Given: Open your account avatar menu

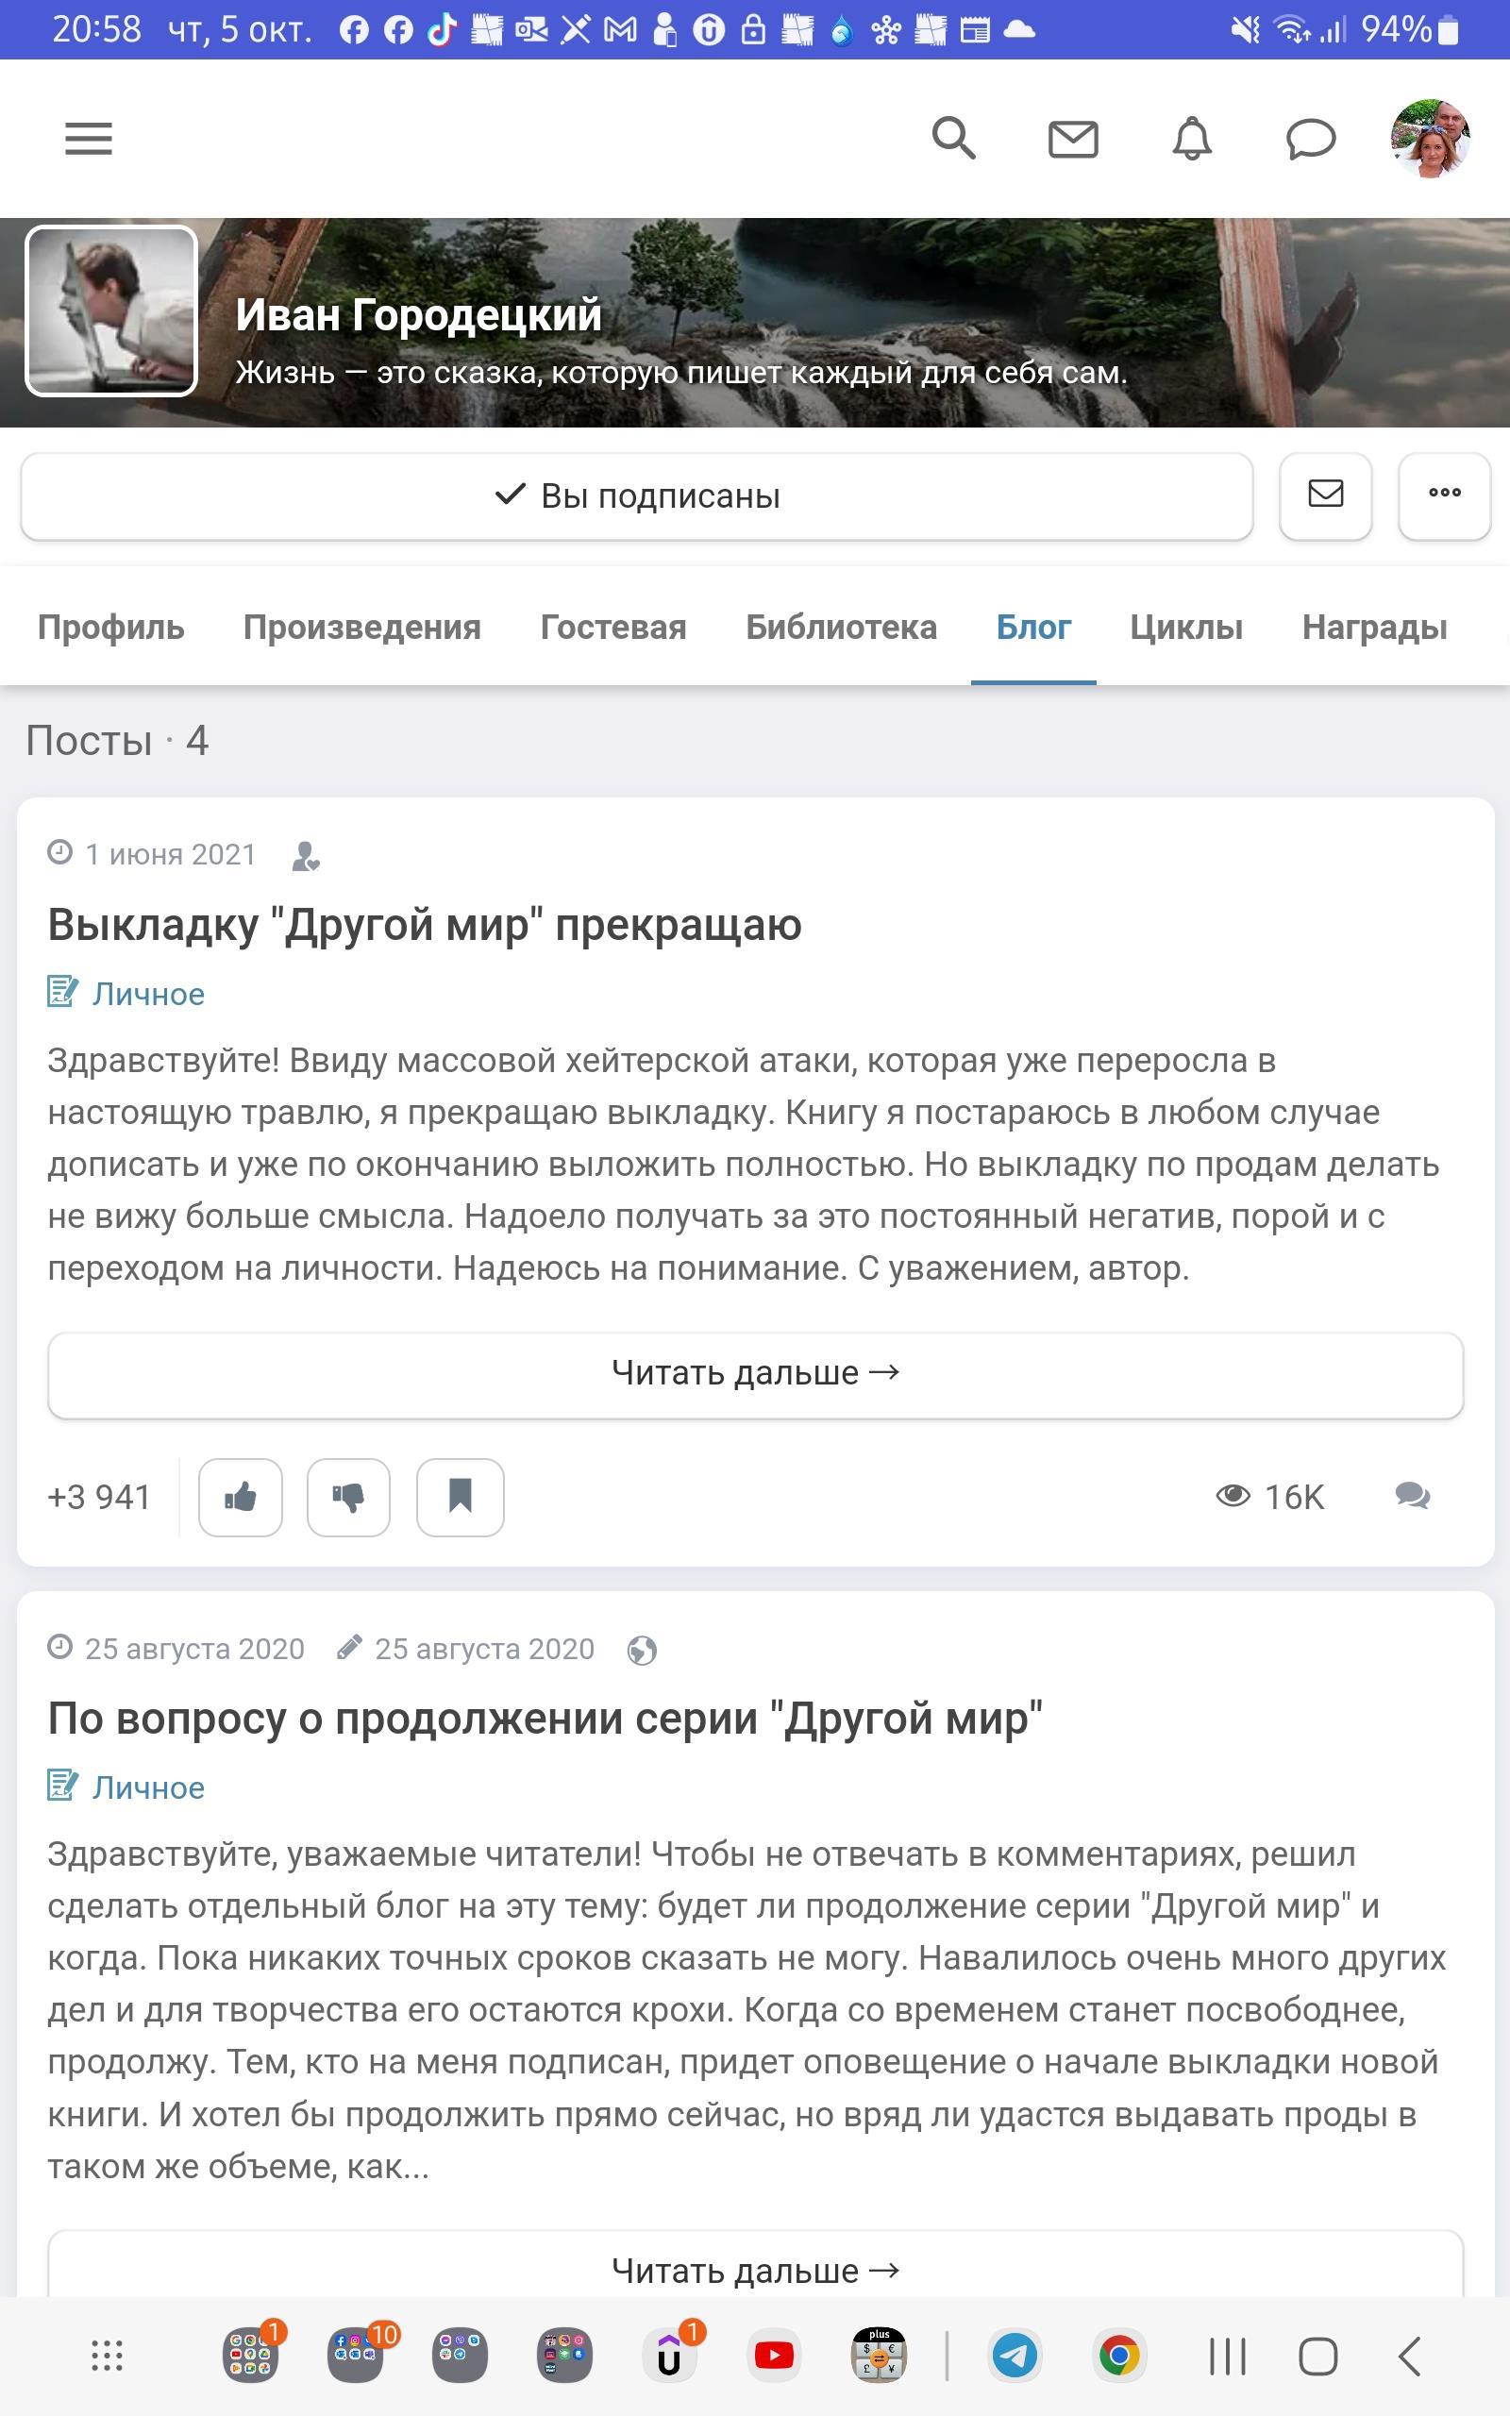Looking at the screenshot, I should coord(1430,139).
